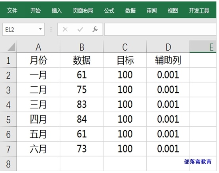Click the value 73 in the 六月 row
Viewport: 219px width, 173px height.
(82, 149)
